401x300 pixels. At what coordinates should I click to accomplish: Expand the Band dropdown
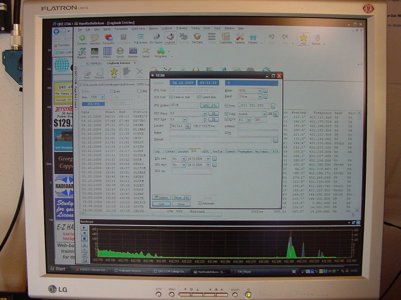259,97
